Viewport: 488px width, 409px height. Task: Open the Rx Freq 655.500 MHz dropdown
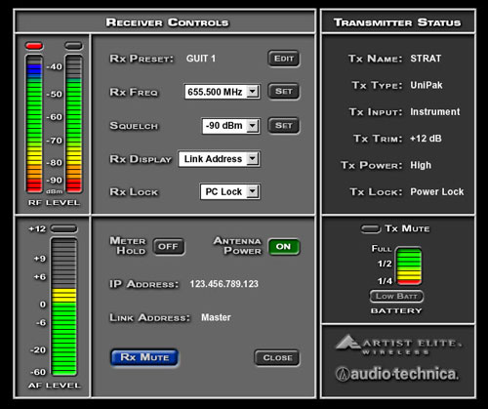pyautogui.click(x=223, y=92)
